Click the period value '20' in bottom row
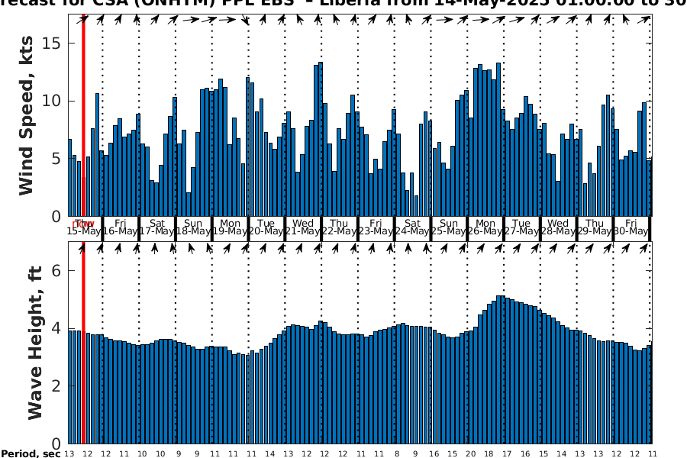Image resolution: width=687 pixels, height=458 pixels. [470, 453]
